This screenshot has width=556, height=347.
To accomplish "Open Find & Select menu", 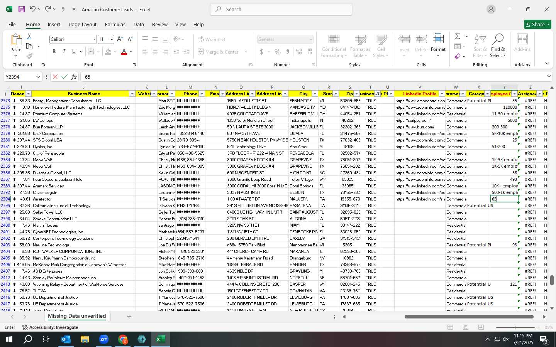I will tap(498, 46).
